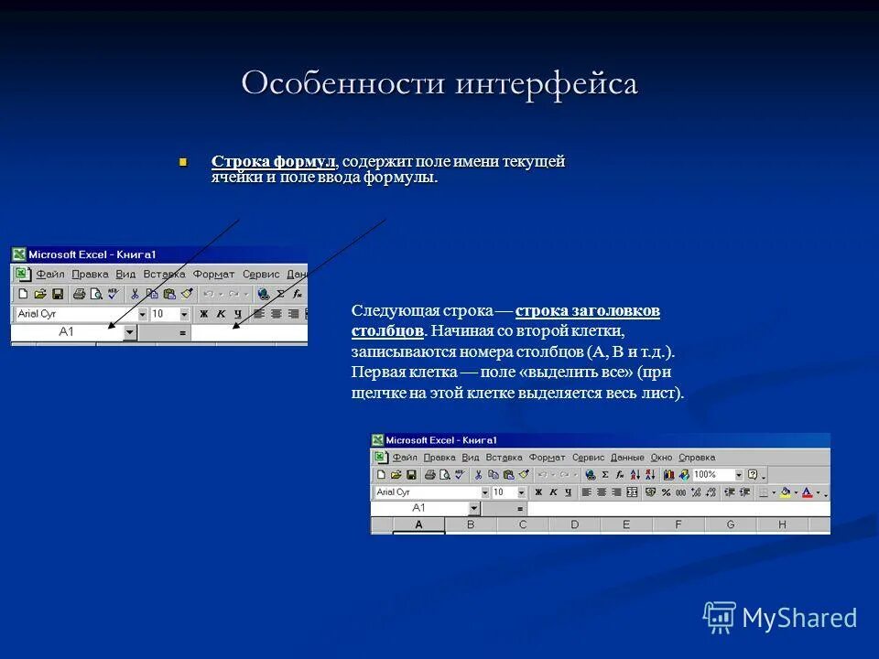Open the zoom level dropdown at 100%

740,473
